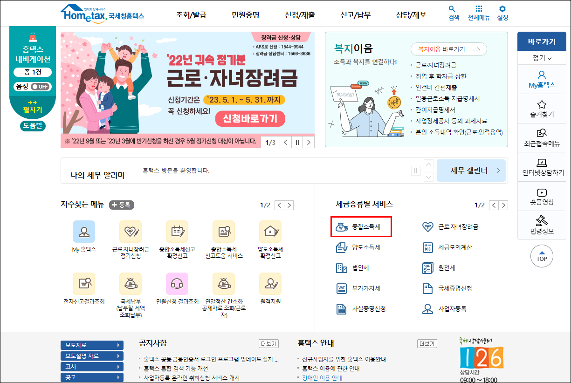Toggle the 음성 OFF switch
Viewport: 571px width, 383px height.
(41, 87)
